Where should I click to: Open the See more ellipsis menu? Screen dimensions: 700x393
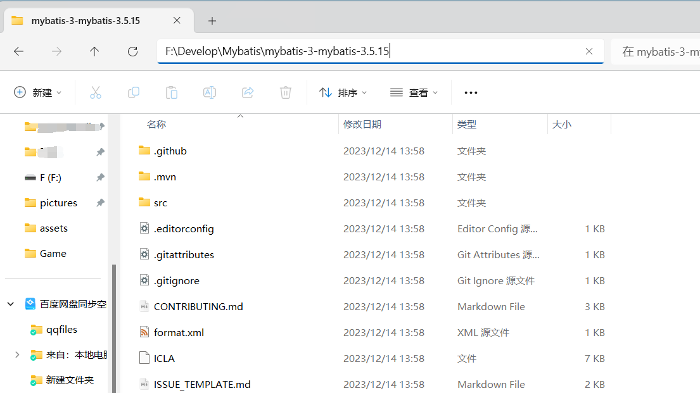pos(471,93)
